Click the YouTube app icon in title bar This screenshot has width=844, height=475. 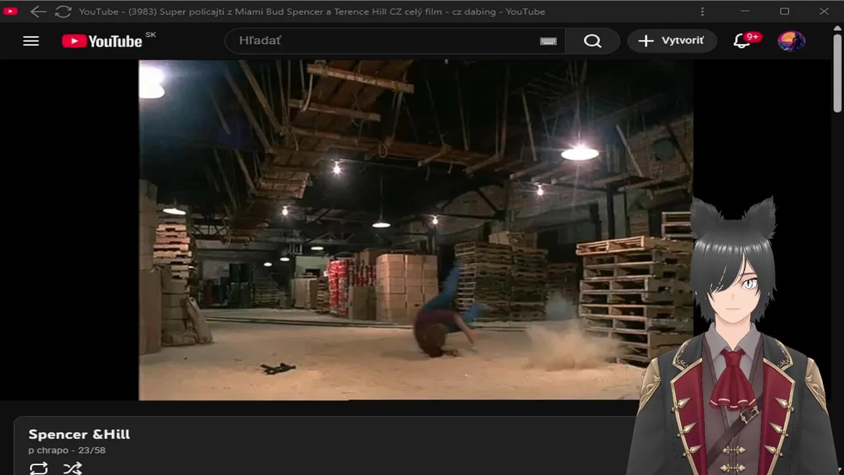(x=10, y=11)
